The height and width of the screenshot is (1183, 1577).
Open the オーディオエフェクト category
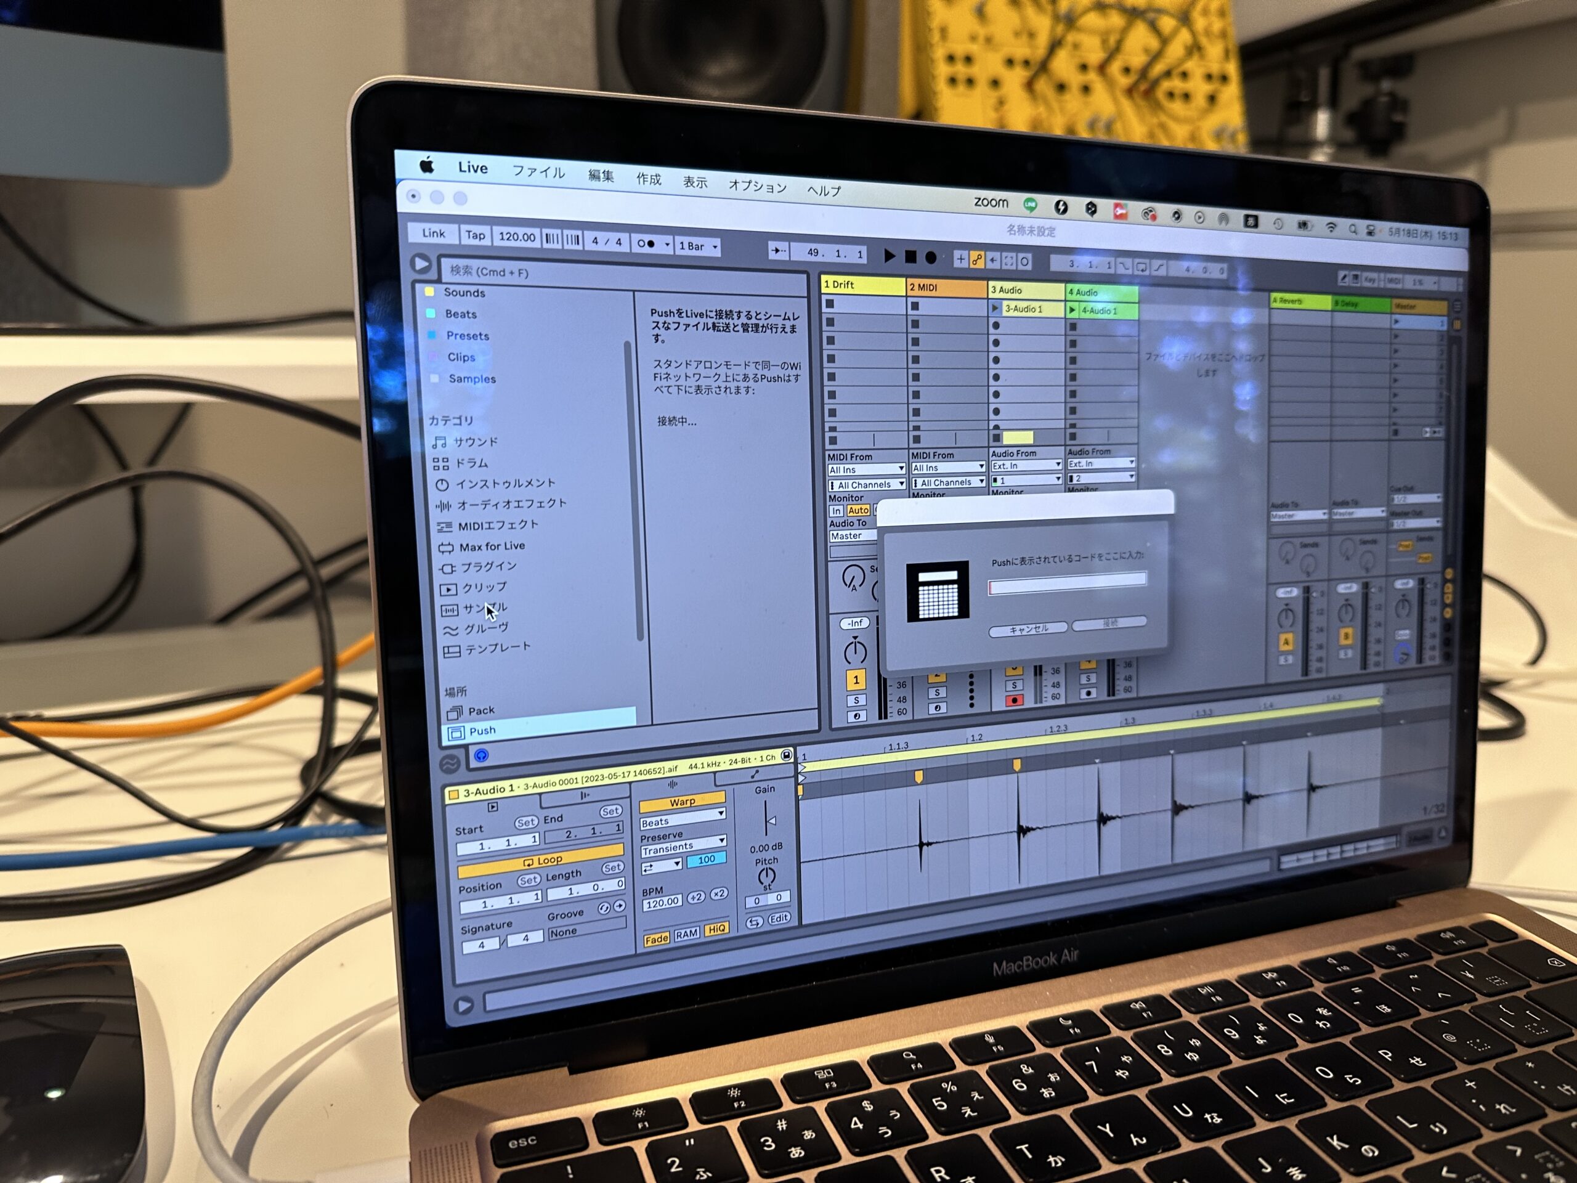point(501,505)
